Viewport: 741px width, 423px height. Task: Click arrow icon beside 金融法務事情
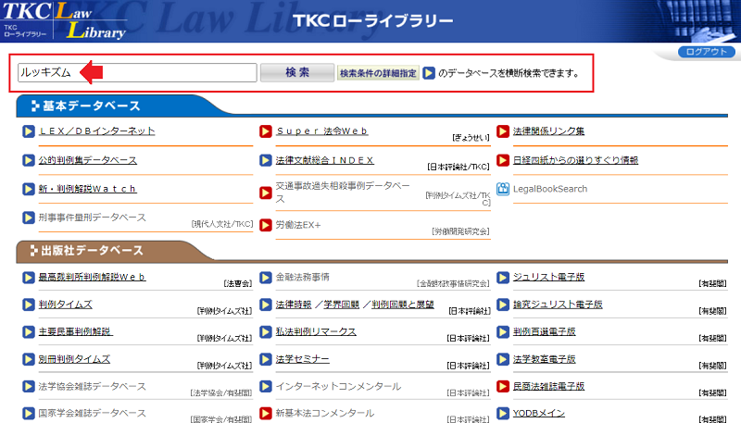[266, 277]
